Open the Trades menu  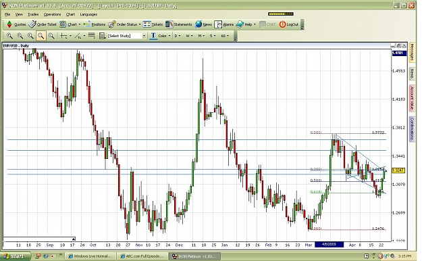33,14
